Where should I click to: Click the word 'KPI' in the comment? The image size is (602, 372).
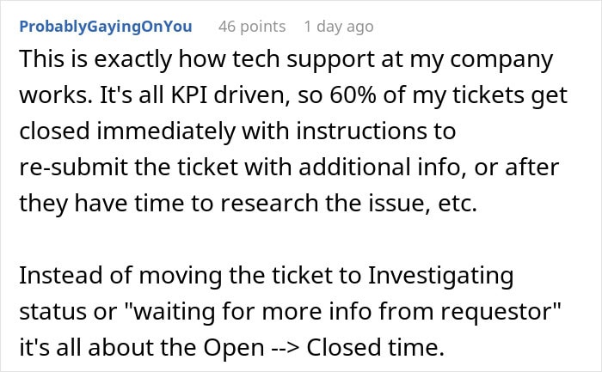pos(189,95)
